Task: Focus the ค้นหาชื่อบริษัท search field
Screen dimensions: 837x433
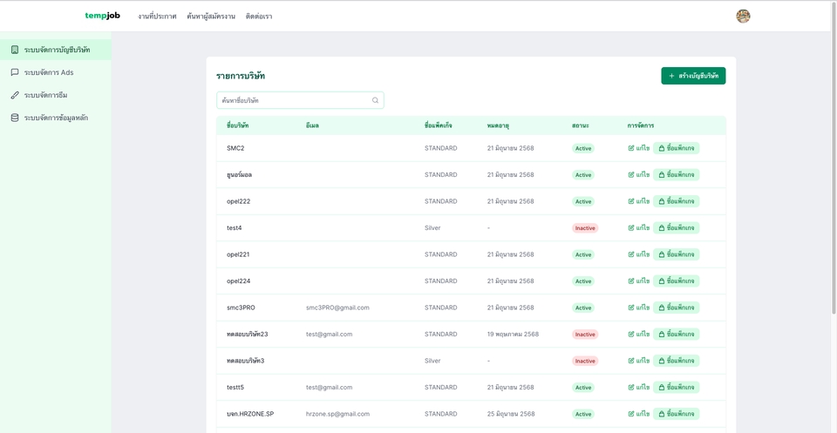Action: (x=300, y=100)
